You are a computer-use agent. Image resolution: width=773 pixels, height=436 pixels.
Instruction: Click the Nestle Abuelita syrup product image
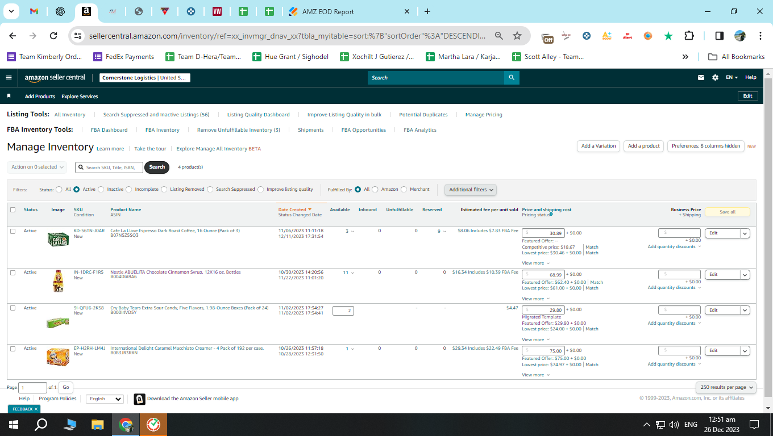coord(58,281)
